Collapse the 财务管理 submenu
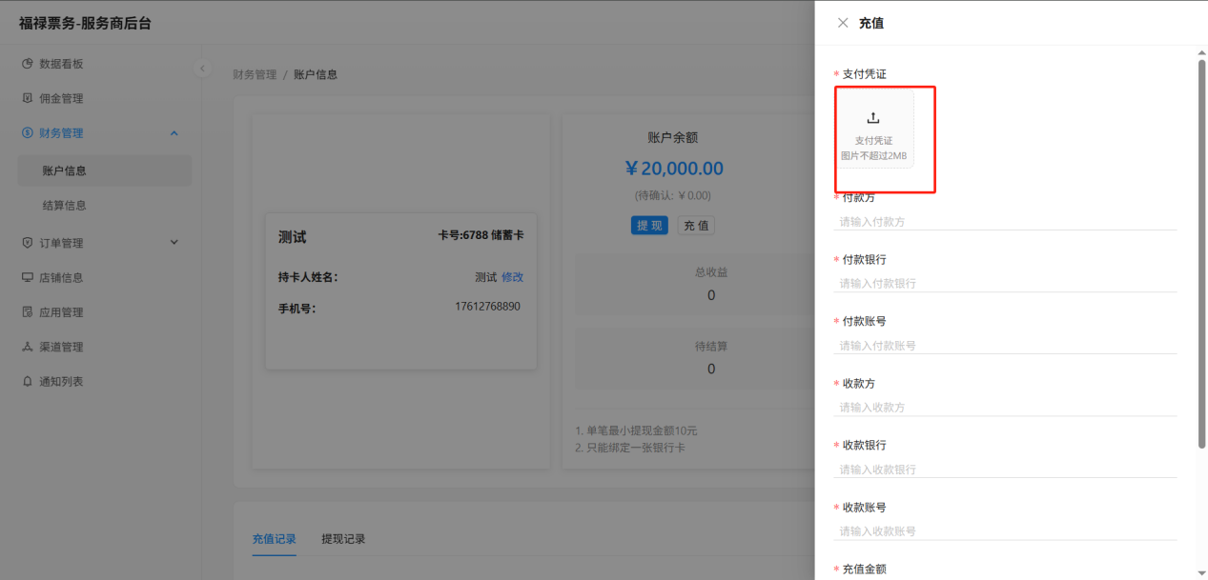Viewport: 1208px width, 580px height. pyautogui.click(x=174, y=133)
